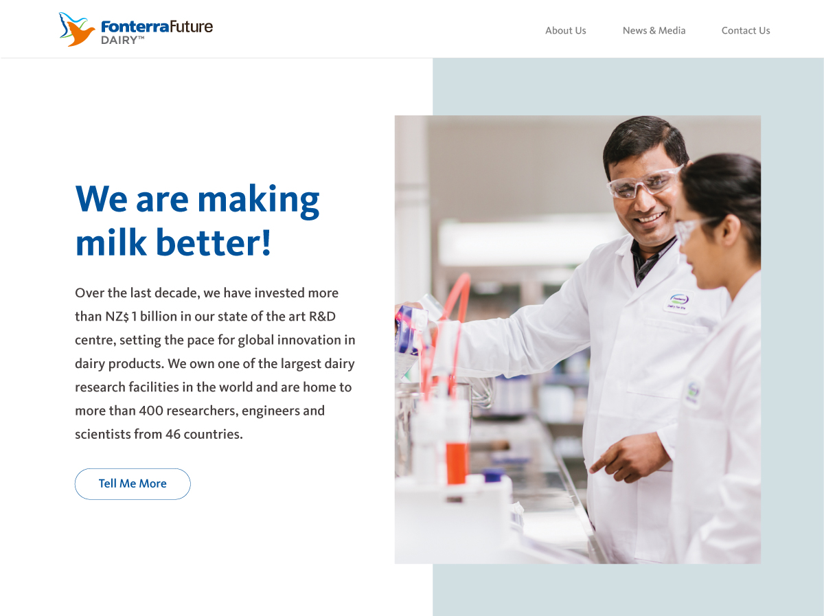Screen dimensions: 824x616
Task: Select the small logo patch on the woman's coat
Action: click(x=694, y=390)
